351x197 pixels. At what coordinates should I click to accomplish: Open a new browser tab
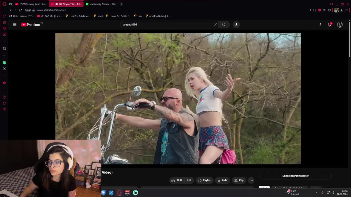pos(121,4)
